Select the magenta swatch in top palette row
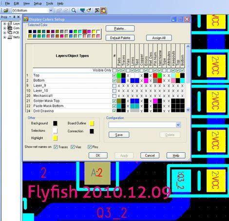This screenshot has width=229, height=221. pos(89,32)
